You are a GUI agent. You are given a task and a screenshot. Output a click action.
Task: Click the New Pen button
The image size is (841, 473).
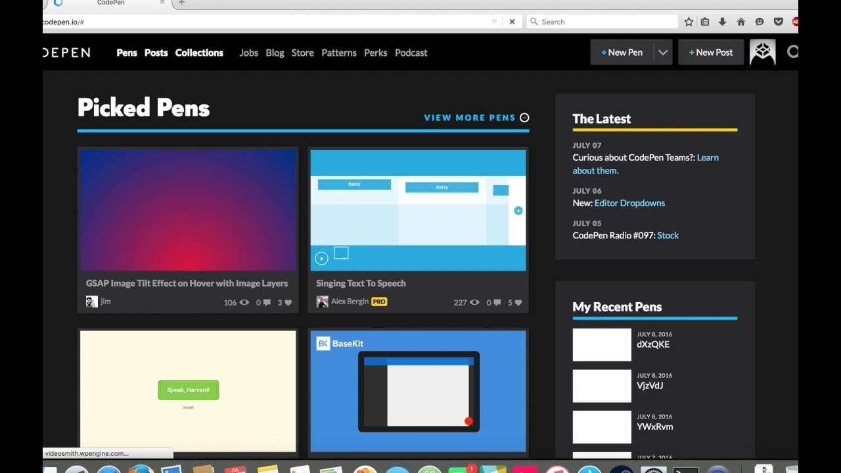pos(622,53)
